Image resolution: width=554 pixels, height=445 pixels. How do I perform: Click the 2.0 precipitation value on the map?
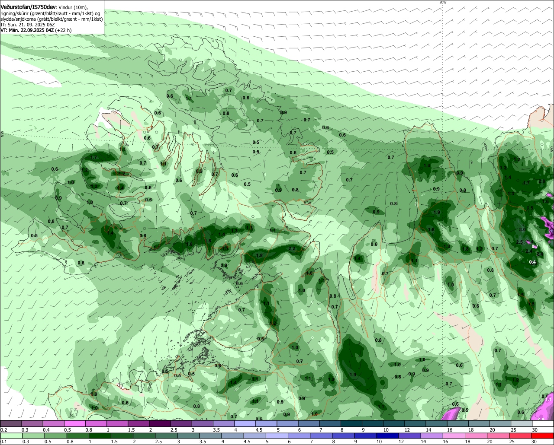click(542, 181)
